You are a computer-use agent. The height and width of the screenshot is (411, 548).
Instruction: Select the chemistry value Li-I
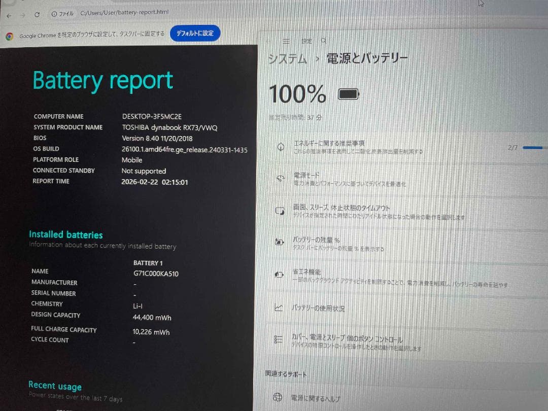(138, 306)
